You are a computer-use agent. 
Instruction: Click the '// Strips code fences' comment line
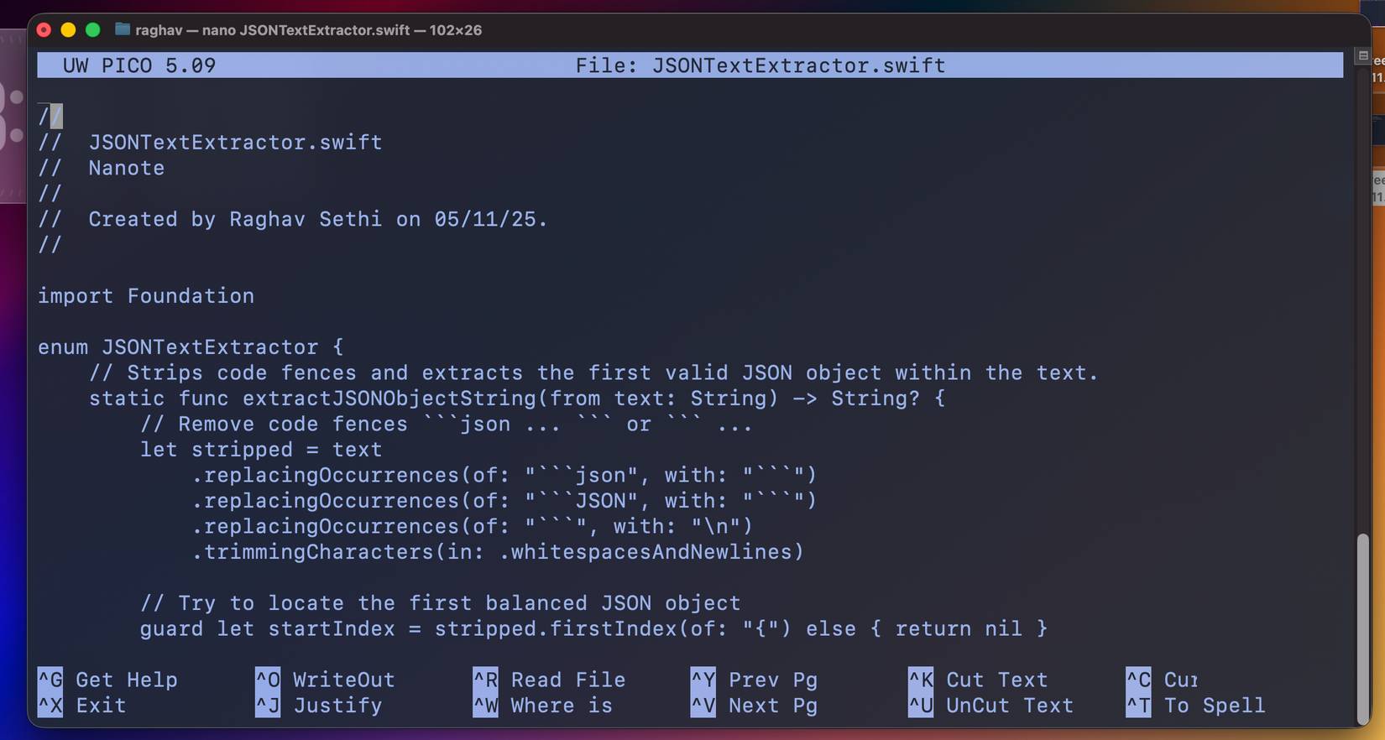pos(593,373)
